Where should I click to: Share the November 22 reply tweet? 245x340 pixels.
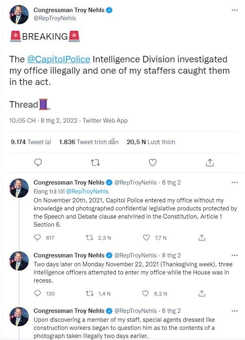202,293
